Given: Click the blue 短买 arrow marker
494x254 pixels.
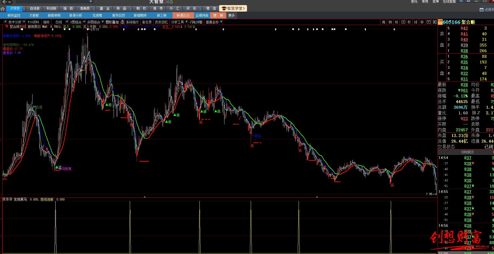Looking at the screenshot, I should [256, 136].
